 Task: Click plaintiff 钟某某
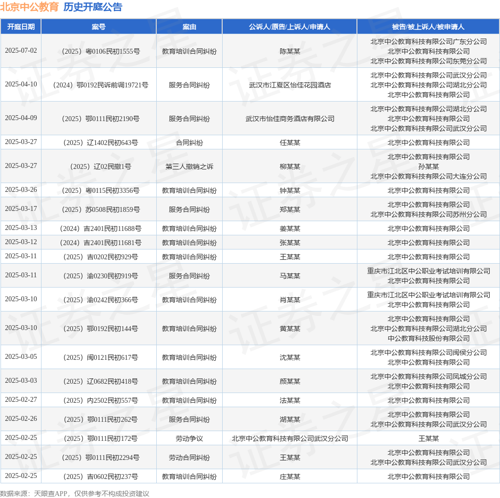[x=290, y=190]
